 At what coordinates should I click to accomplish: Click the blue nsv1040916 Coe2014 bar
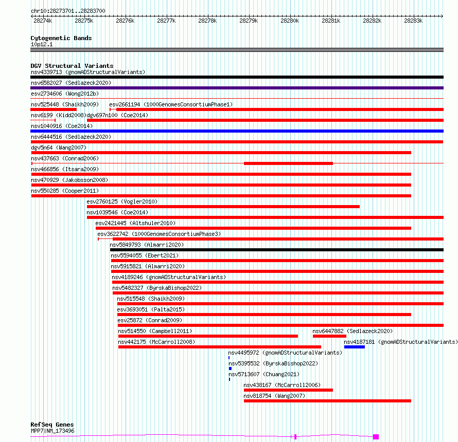(x=237, y=131)
